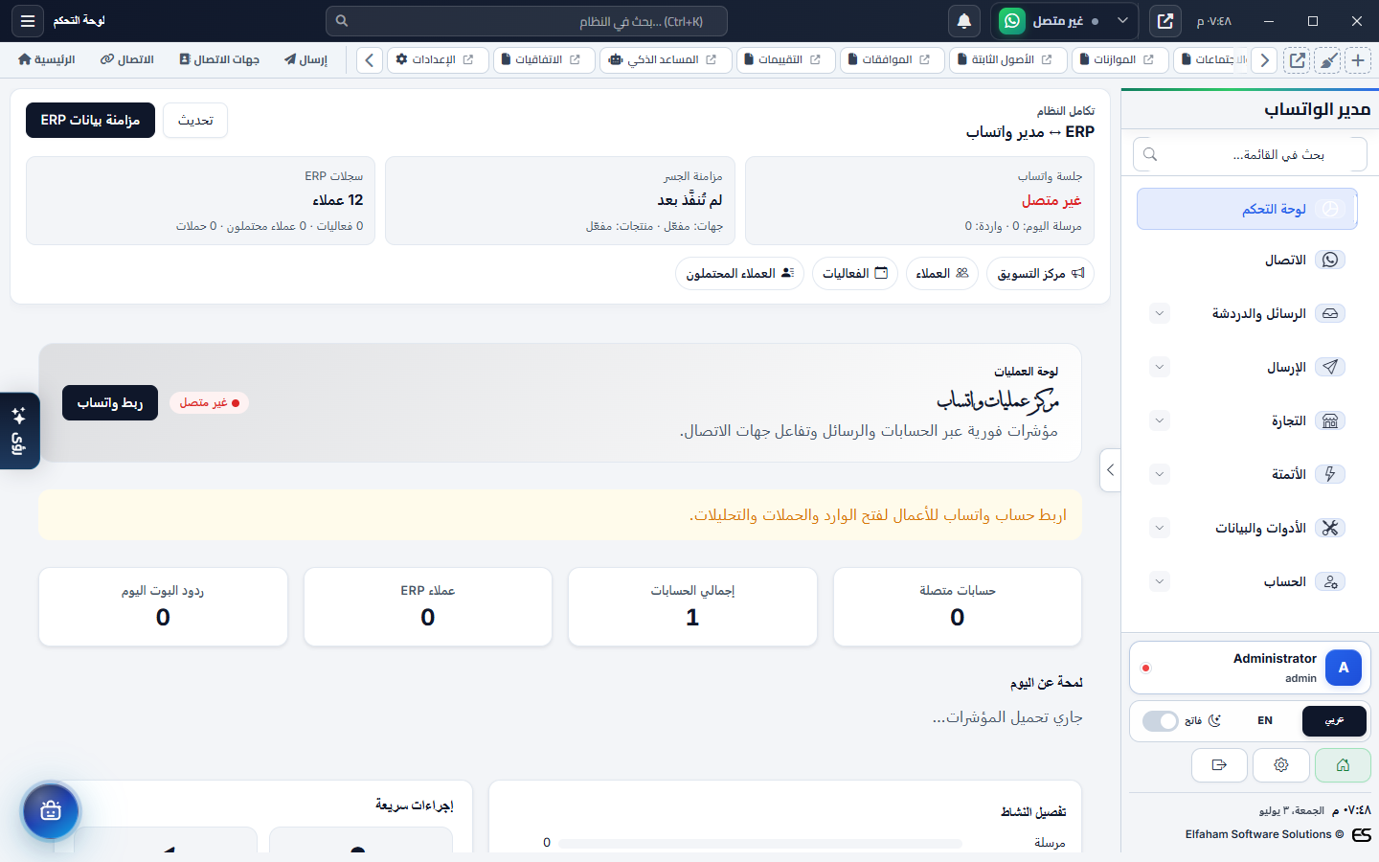Open the الإعدادات tab
The image size is (1379, 862).
point(438,59)
